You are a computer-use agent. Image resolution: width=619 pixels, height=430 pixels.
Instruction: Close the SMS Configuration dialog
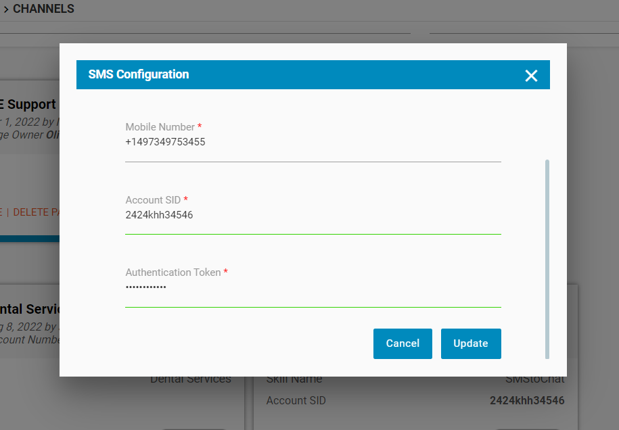pyautogui.click(x=531, y=76)
